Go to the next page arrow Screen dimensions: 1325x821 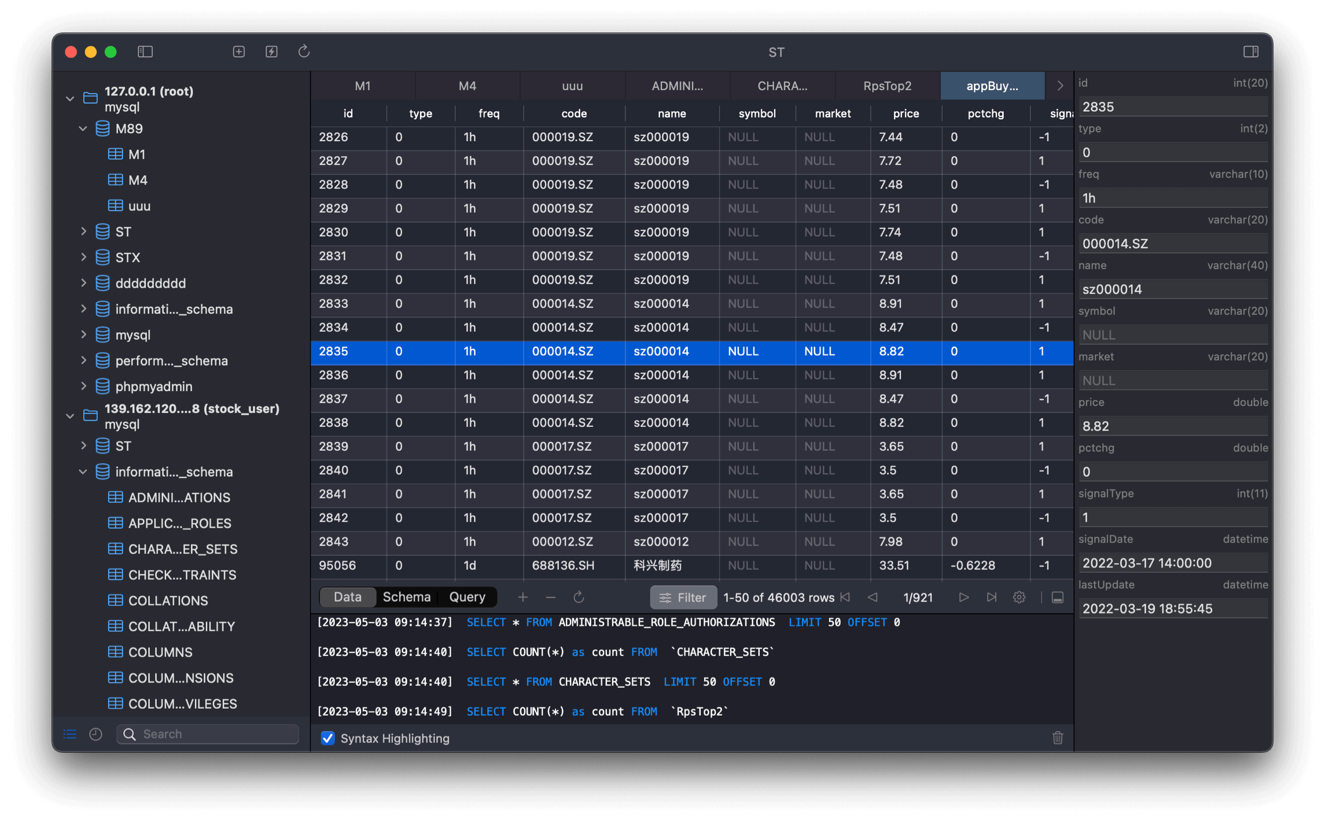pyautogui.click(x=963, y=597)
